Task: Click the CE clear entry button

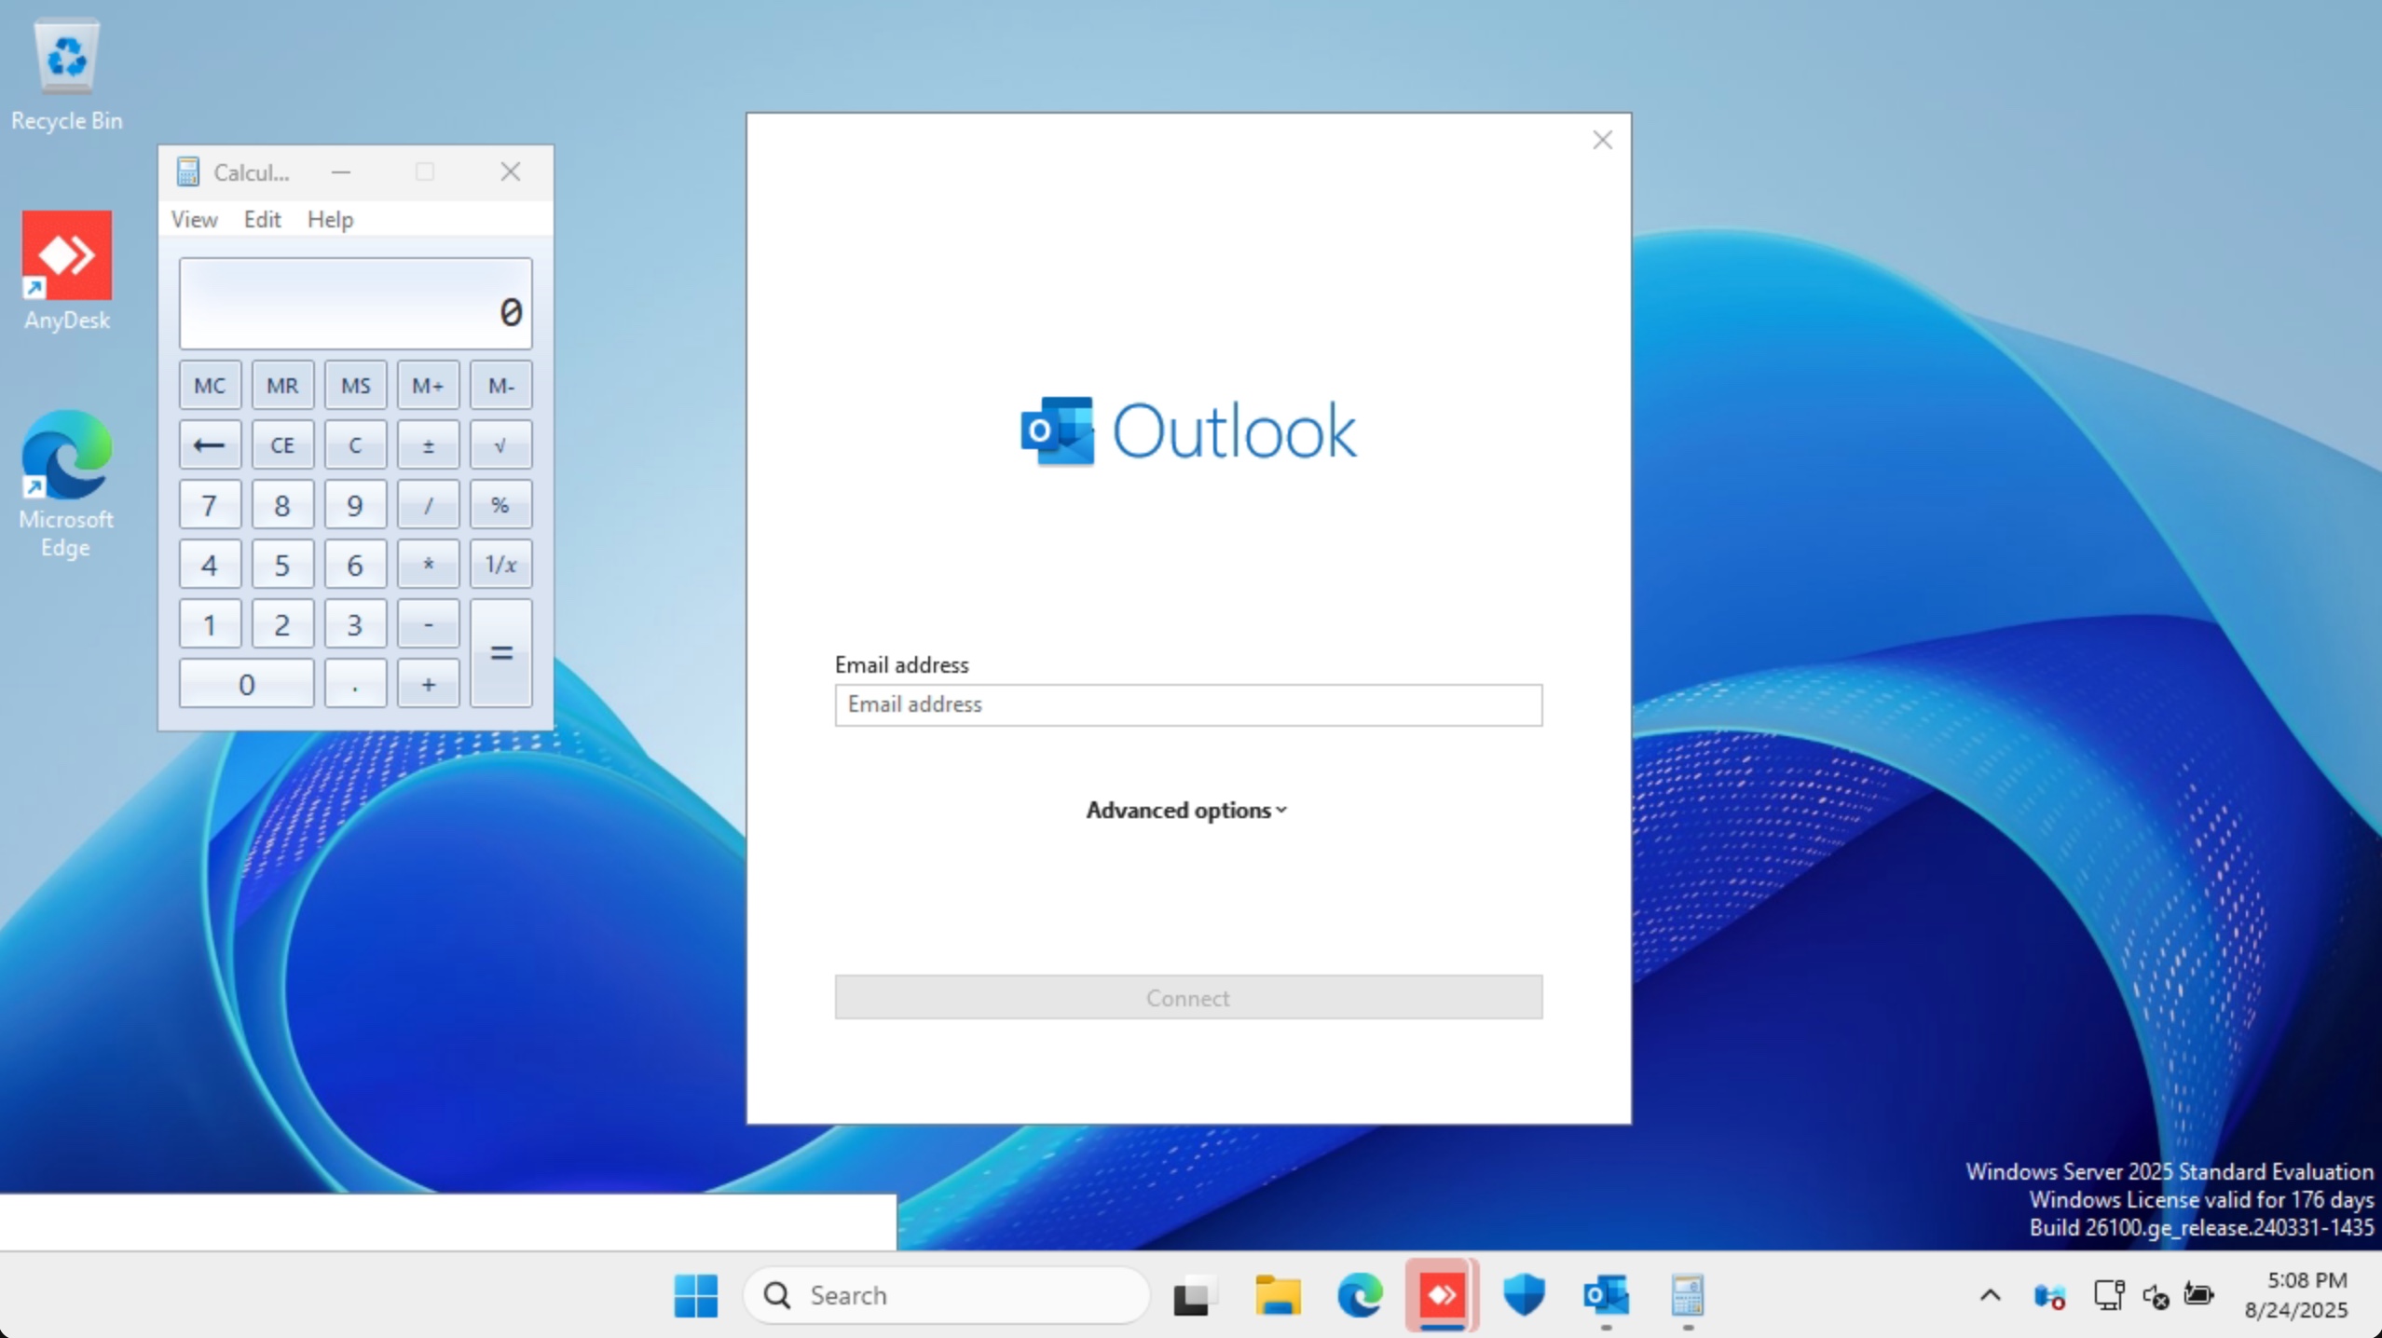Action: point(282,444)
